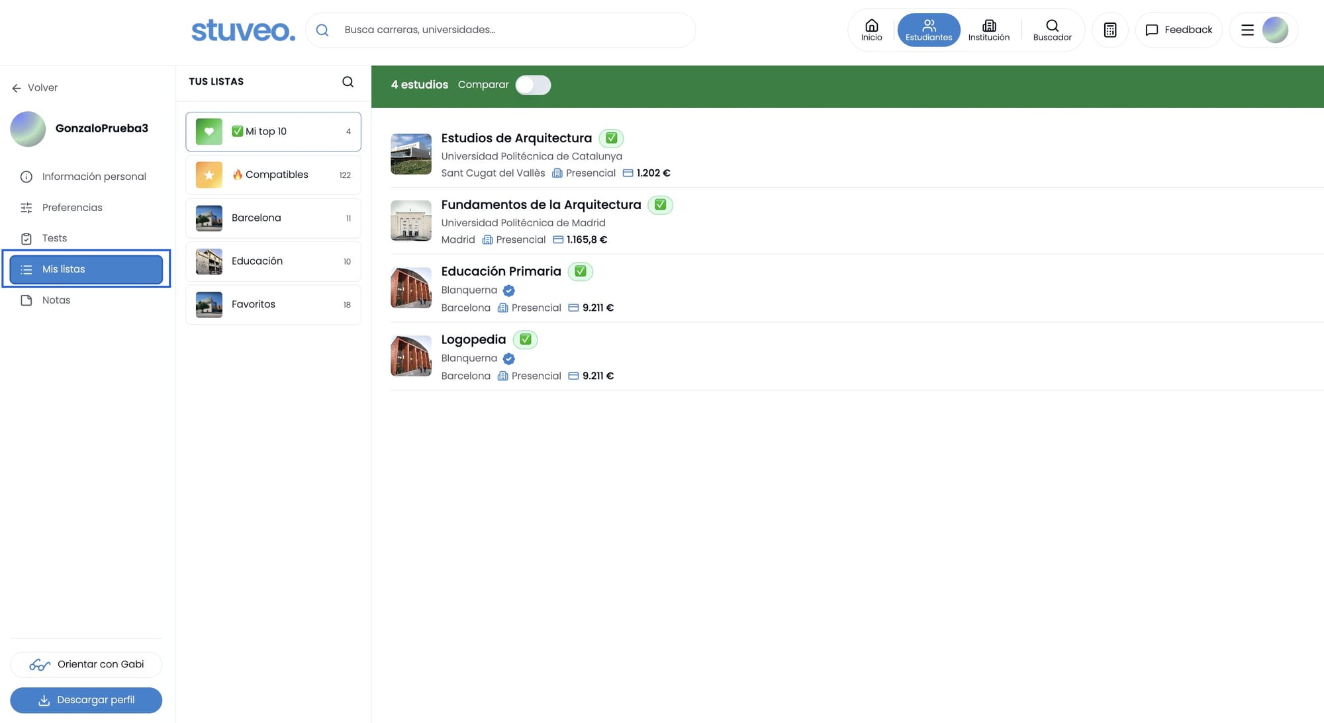Click Universidad Politécnica de Madrid text
This screenshot has width=1324, height=723.
pyautogui.click(x=523, y=223)
